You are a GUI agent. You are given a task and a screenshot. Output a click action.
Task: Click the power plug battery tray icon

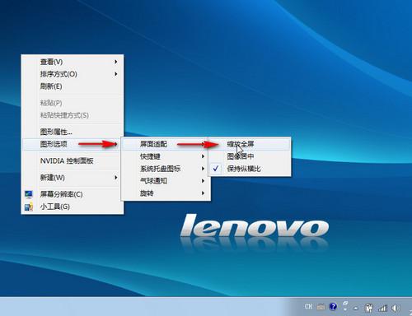point(368,308)
